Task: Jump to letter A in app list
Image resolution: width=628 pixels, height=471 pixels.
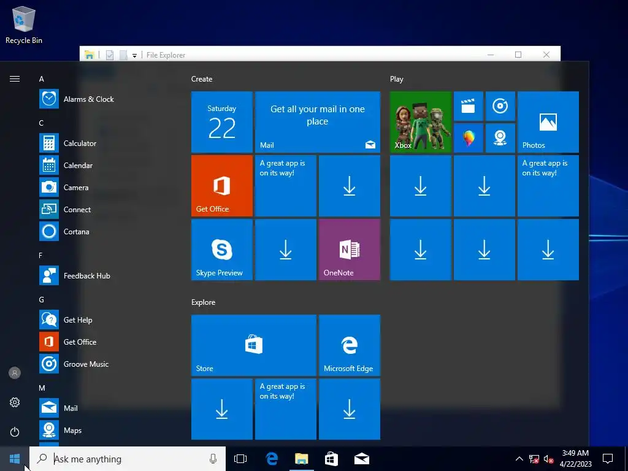Action: [x=41, y=79]
